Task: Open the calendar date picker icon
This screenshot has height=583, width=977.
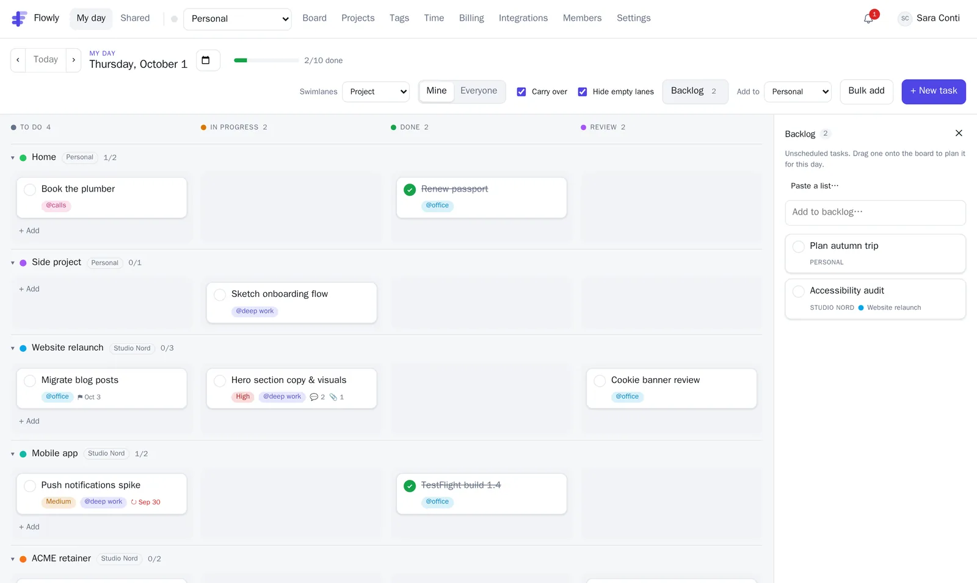Action: 206,60
